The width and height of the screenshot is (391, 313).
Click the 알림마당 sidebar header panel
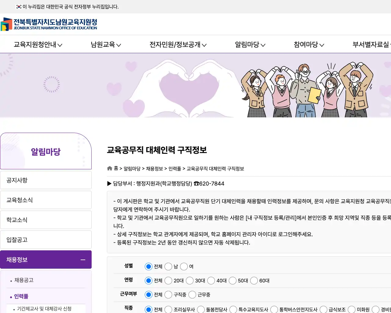click(x=46, y=151)
